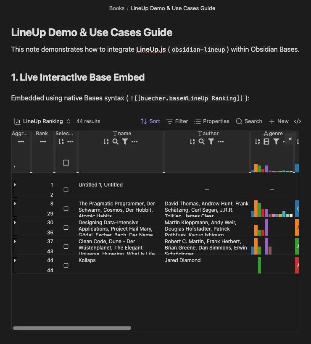311x344 pixels.
Task: Click the Sort button in Bases toolbar
Action: 150,121
